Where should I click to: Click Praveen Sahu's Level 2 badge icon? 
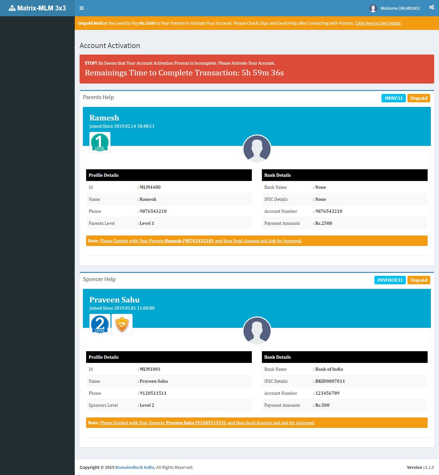[x=100, y=324]
